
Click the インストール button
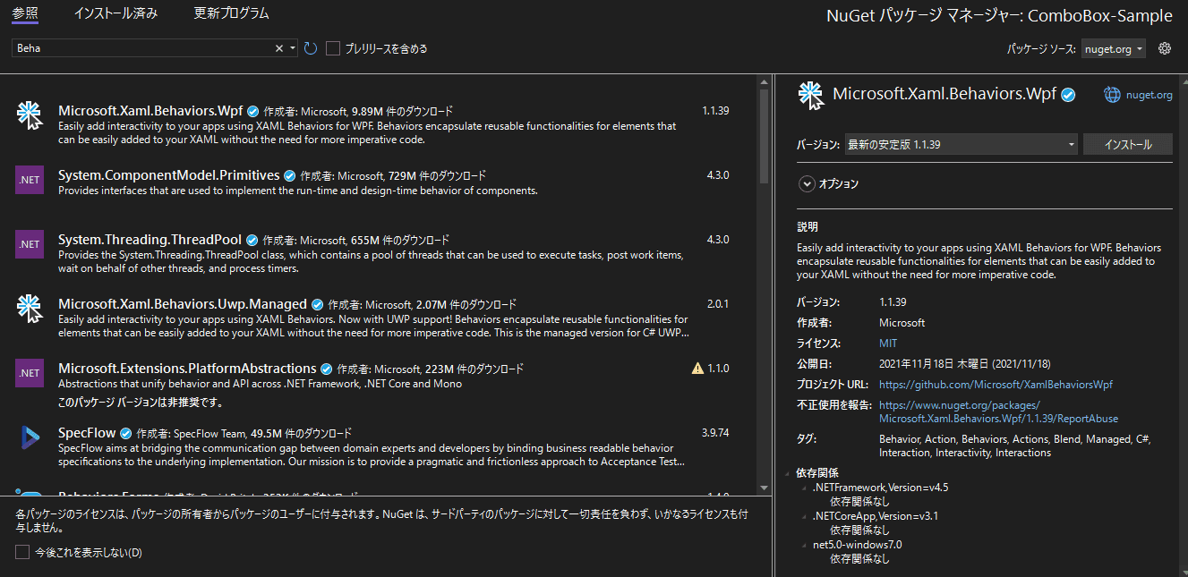click(x=1127, y=143)
